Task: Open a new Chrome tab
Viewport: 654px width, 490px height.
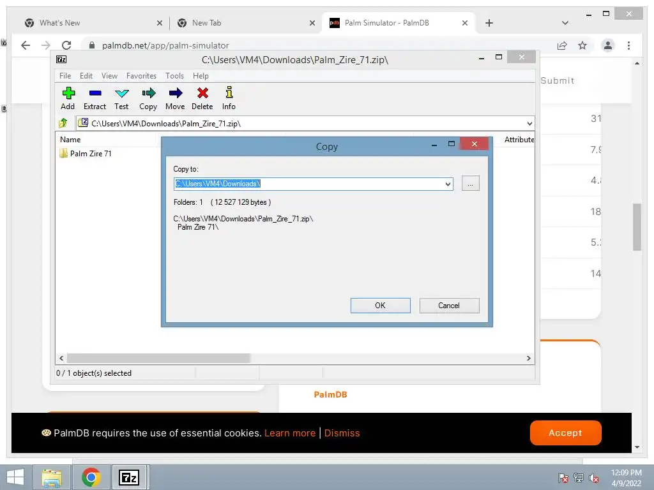Action: click(489, 23)
